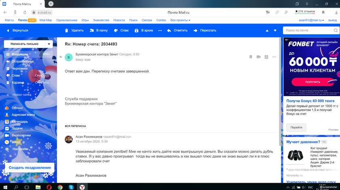Return to inbox with Вернуться
This screenshot has height=190, width=340.
click(x=17, y=31)
